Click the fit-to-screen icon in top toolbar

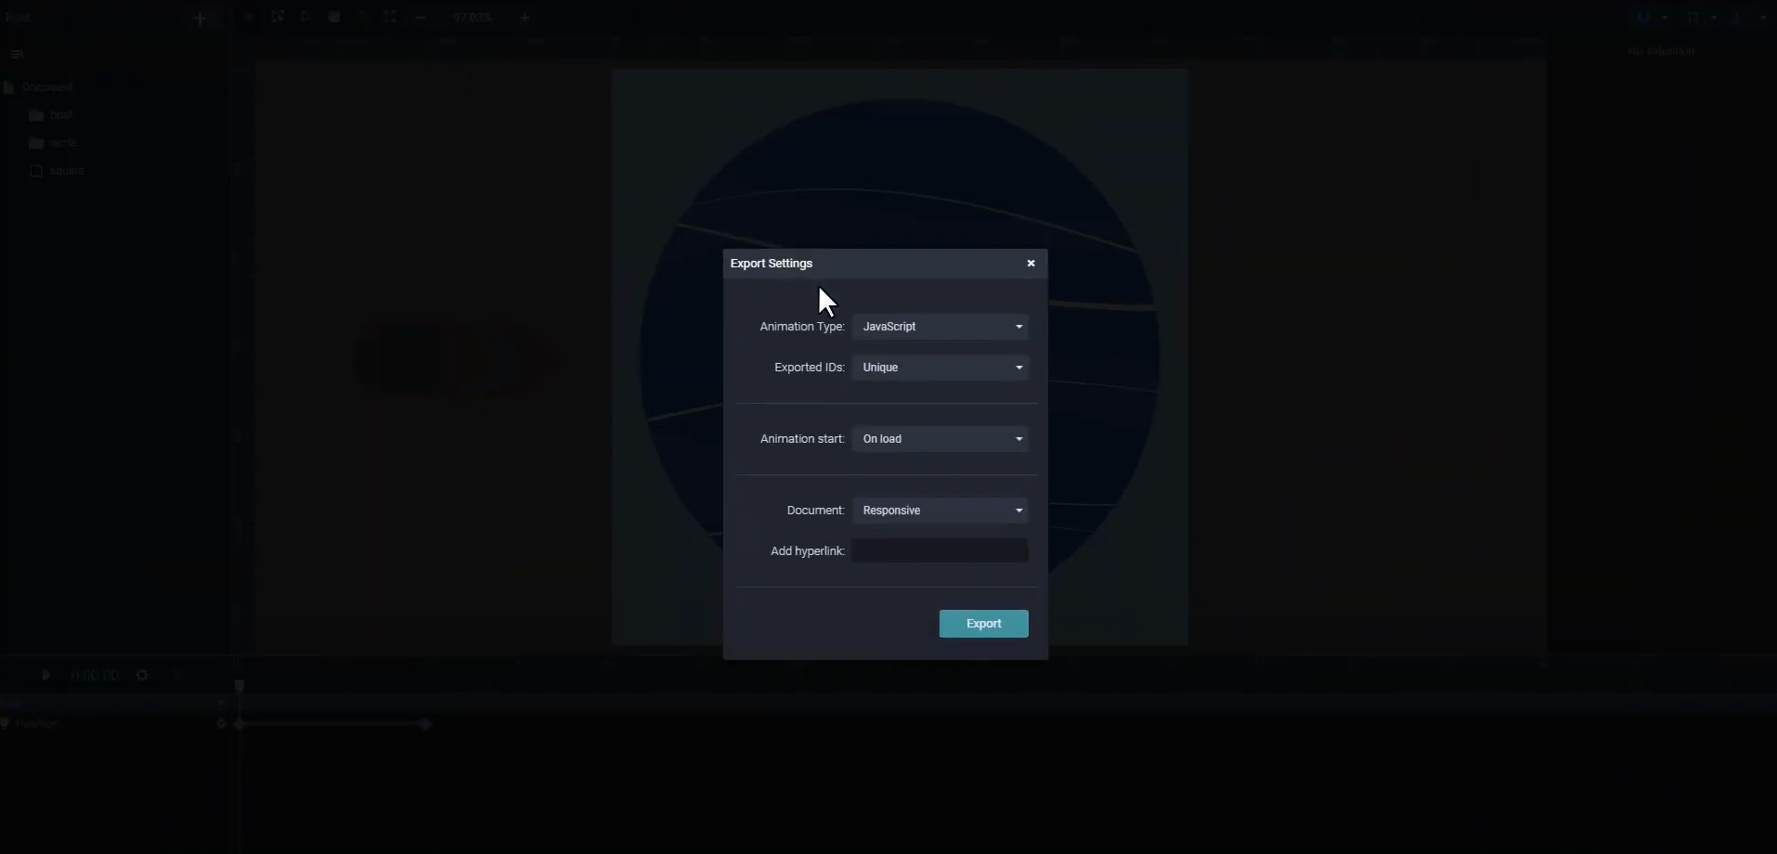(390, 17)
